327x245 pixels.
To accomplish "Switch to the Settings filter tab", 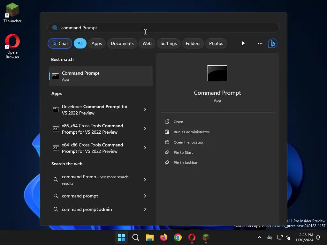I will click(x=169, y=43).
